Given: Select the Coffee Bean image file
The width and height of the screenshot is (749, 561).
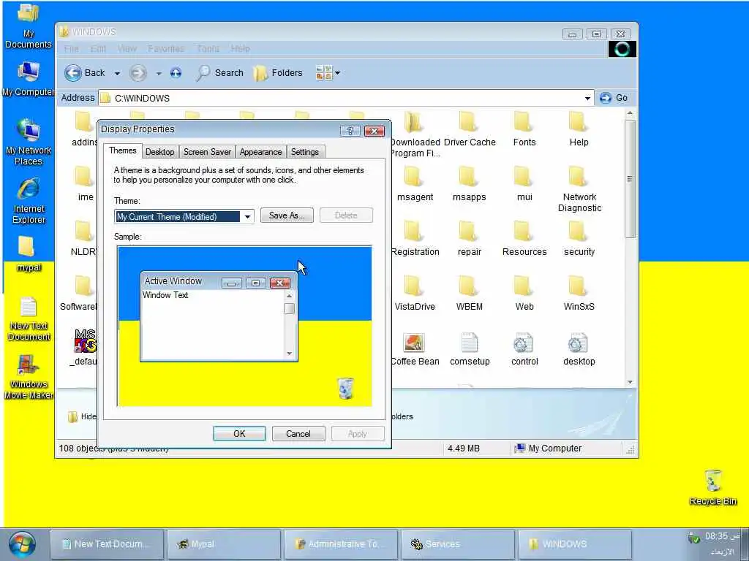Looking at the screenshot, I should click(415, 349).
